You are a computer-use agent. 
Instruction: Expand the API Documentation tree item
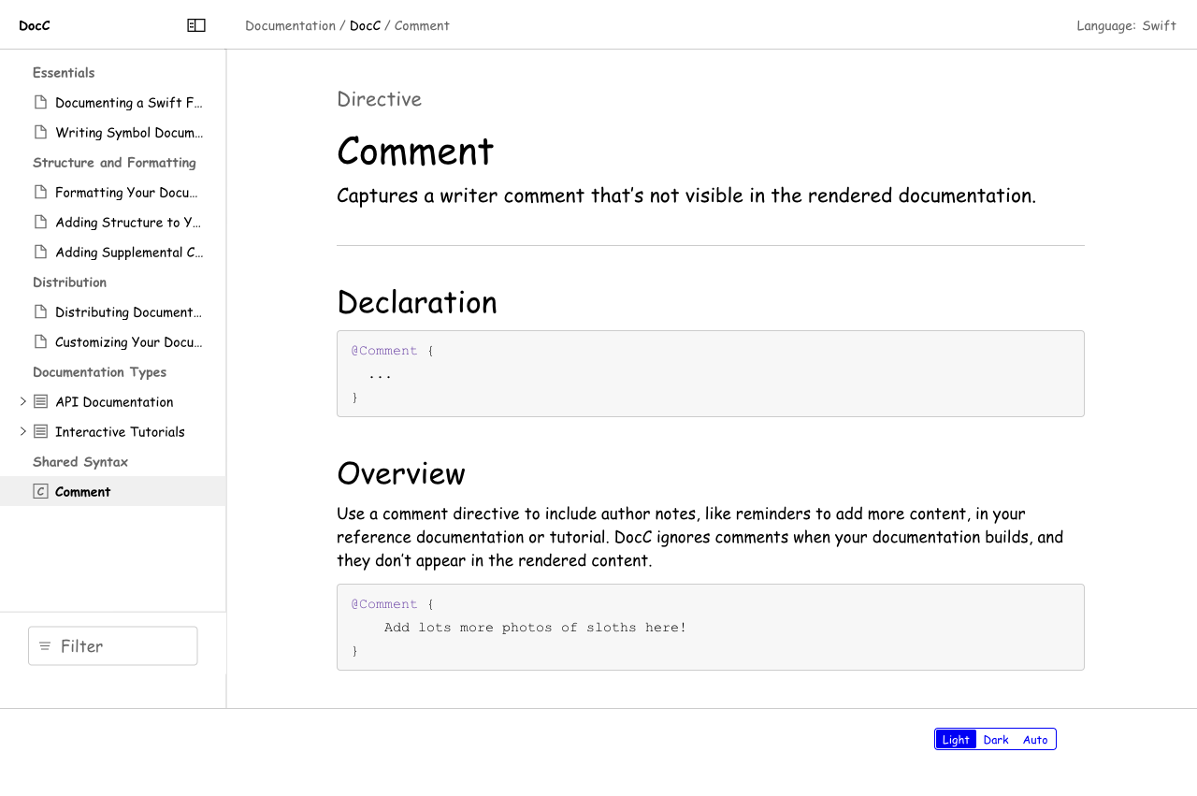(x=23, y=401)
